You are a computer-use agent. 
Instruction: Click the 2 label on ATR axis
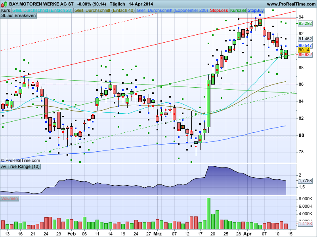coord(300,175)
